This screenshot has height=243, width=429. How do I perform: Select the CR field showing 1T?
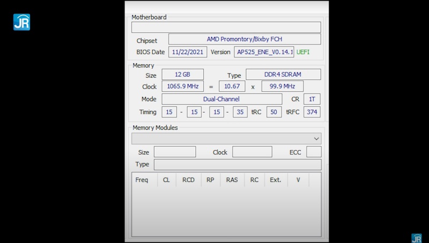pyautogui.click(x=312, y=99)
